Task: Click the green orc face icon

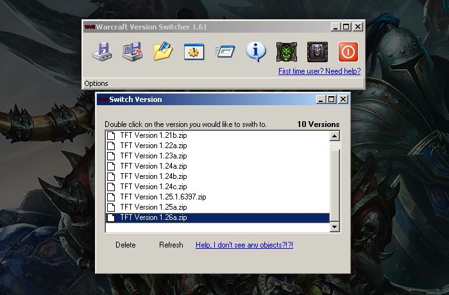Action: pyautogui.click(x=286, y=51)
